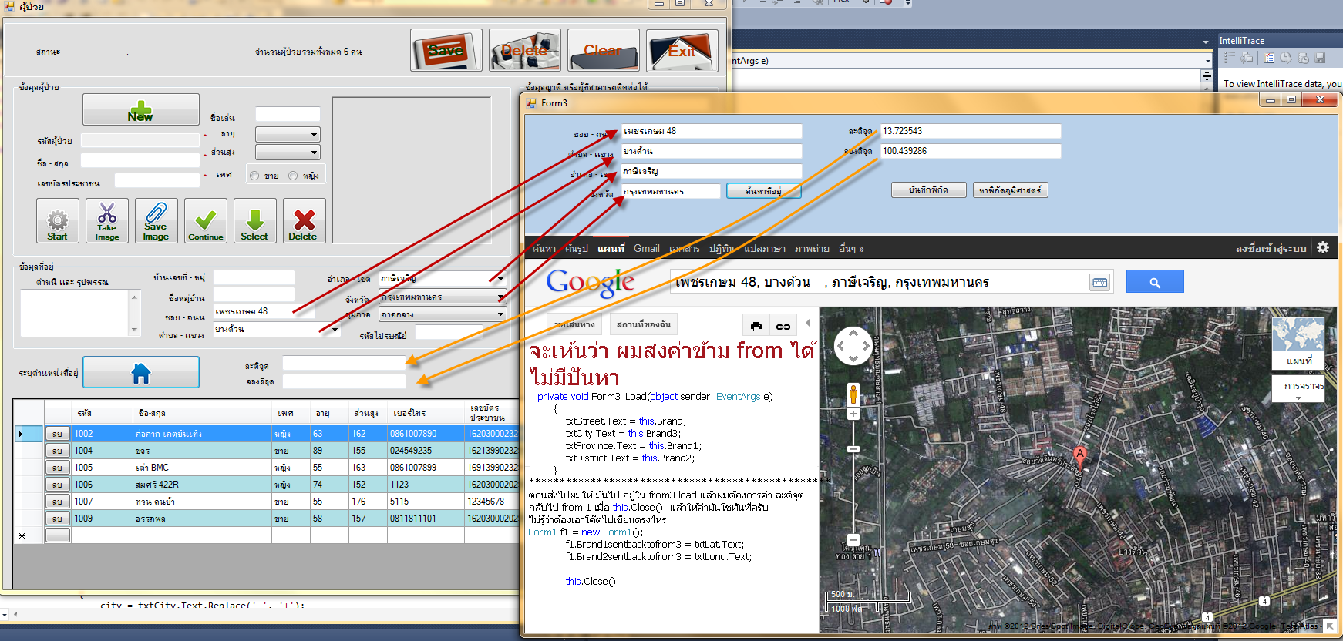Open the อำเภอ-เขต ภาษีเจริญ dropdown
Screen dimensions: 1343x641
[500, 279]
